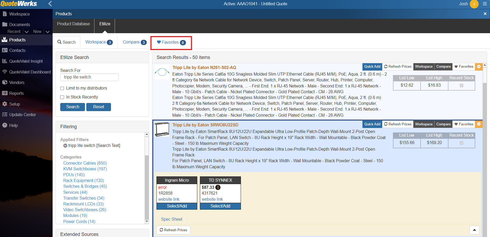This screenshot has width=490, height=237.
Task: Collapse product details with the up-arrow button
Action: (x=474, y=230)
